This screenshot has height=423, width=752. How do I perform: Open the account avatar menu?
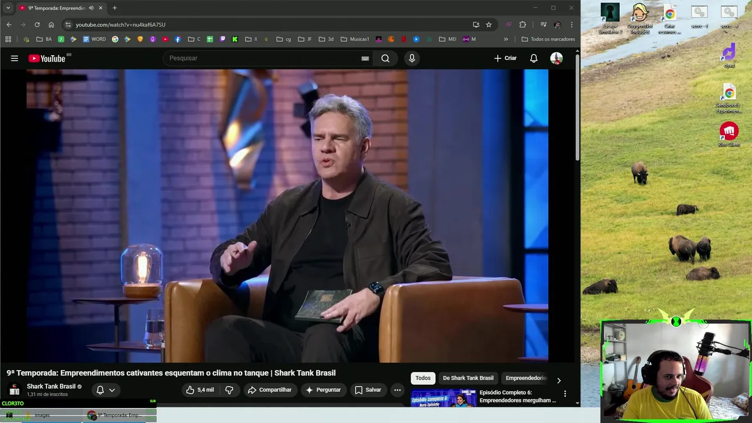click(x=556, y=58)
